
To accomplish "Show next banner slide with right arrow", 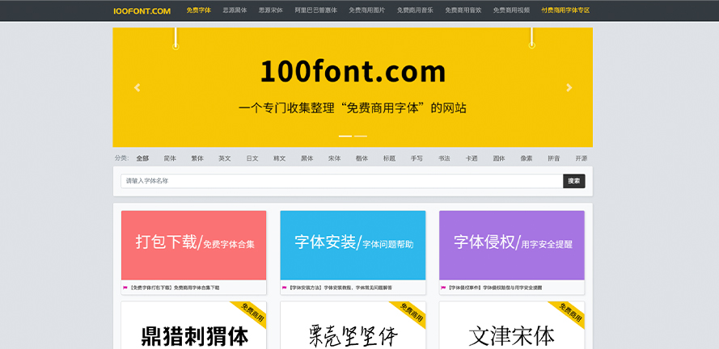I will [x=569, y=87].
